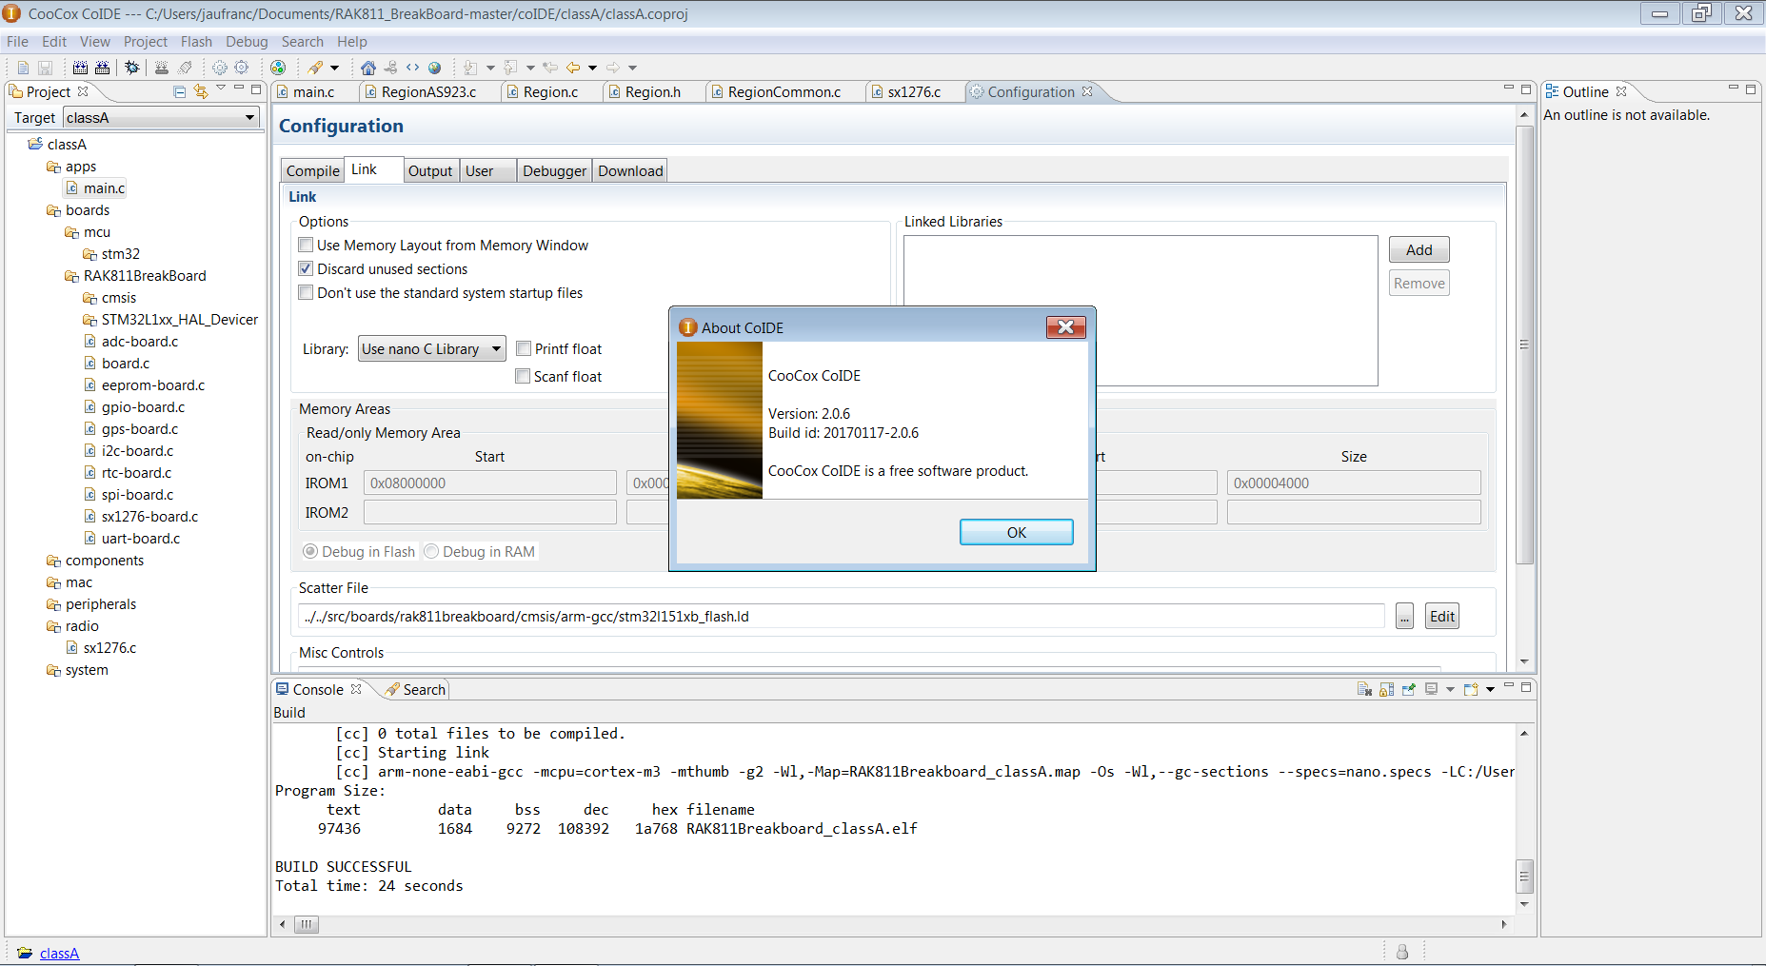
Task: Open the Forward history dropdown arrow
Action: coord(632,68)
